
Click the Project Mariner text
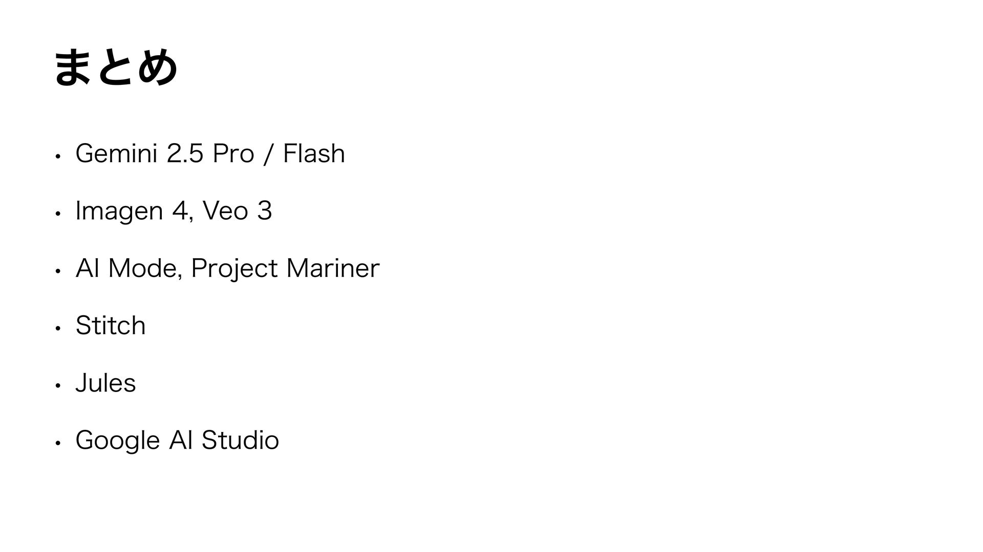[x=285, y=269]
